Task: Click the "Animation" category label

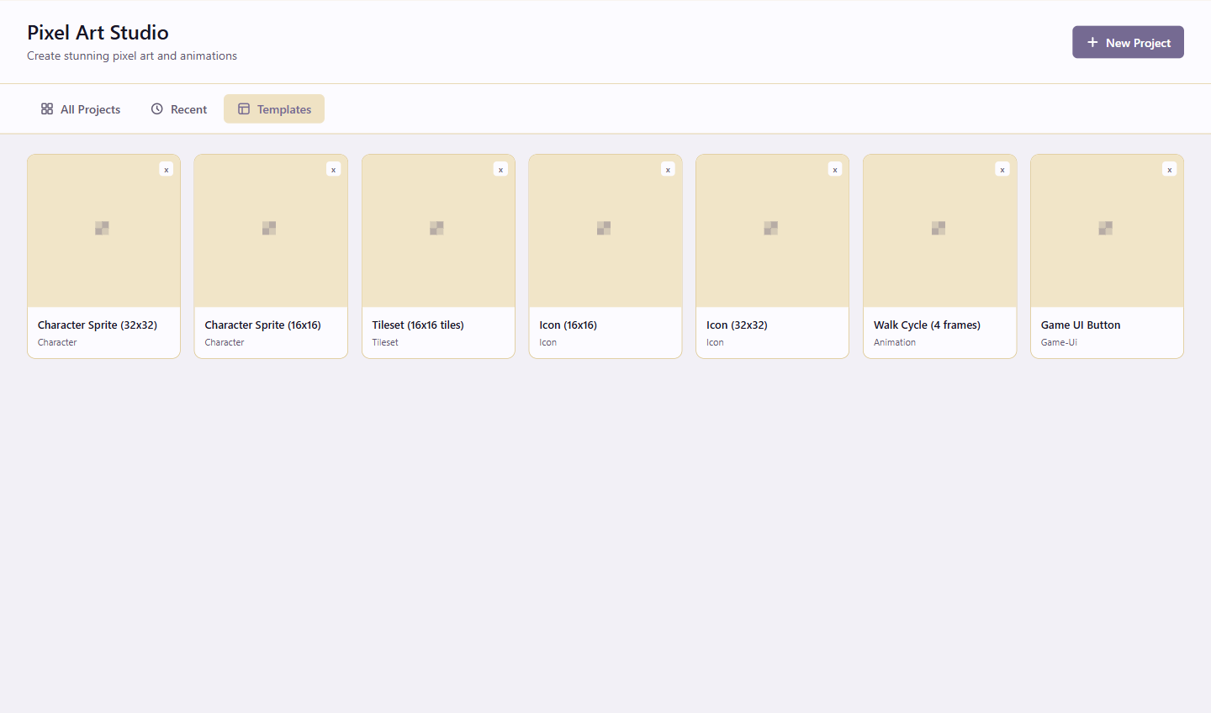Action: [895, 343]
